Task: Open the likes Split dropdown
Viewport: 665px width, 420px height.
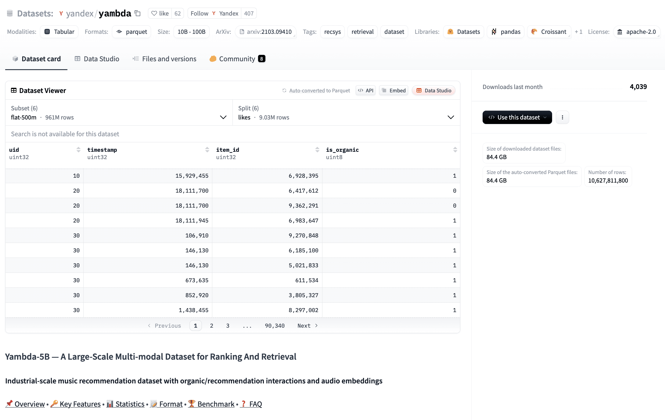Action: [x=451, y=117]
